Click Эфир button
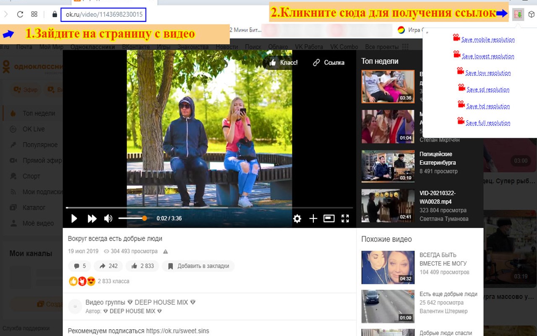The width and height of the screenshot is (537, 336). (26, 90)
